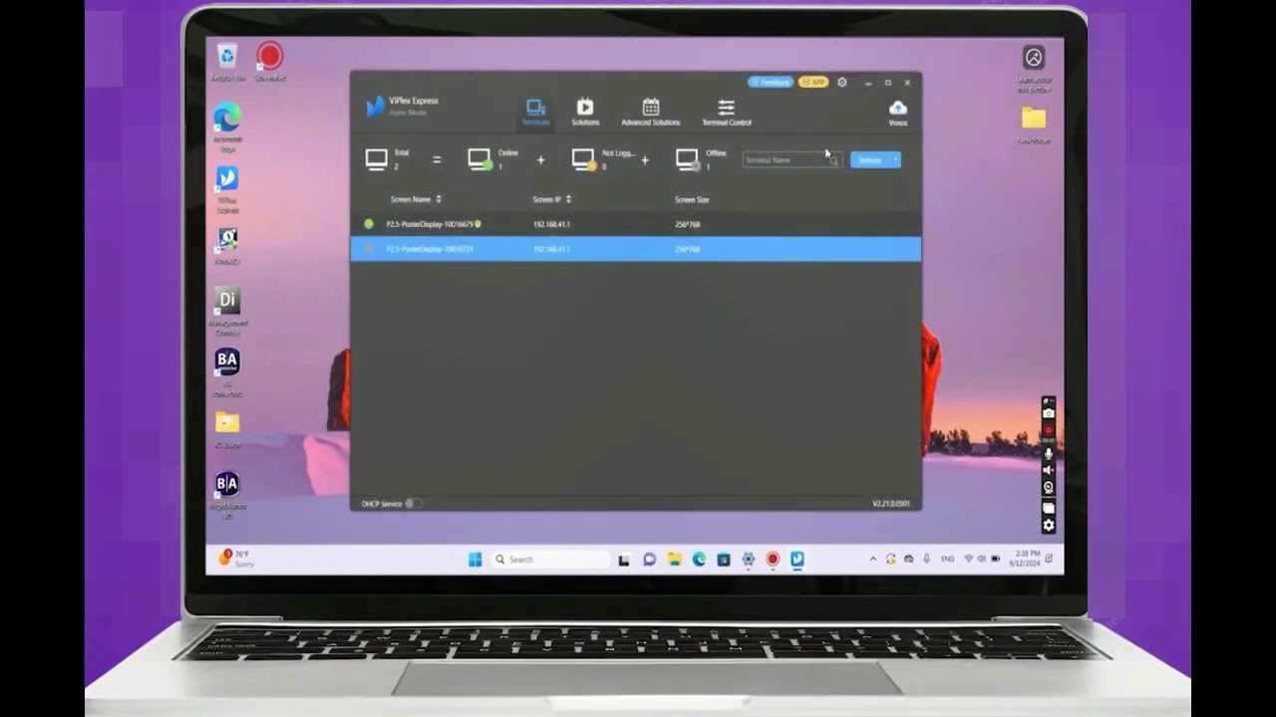Click grey status dot on PosterDisplay-10016721 row
Image resolution: width=1276 pixels, height=717 pixels.
coord(369,249)
